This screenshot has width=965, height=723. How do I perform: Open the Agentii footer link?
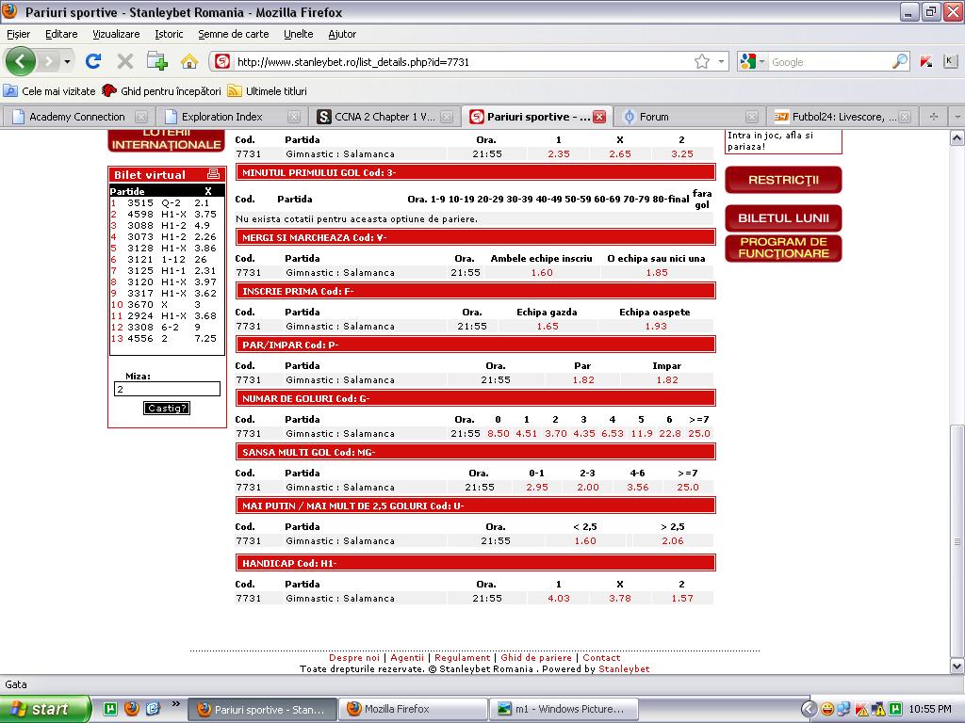pos(407,658)
